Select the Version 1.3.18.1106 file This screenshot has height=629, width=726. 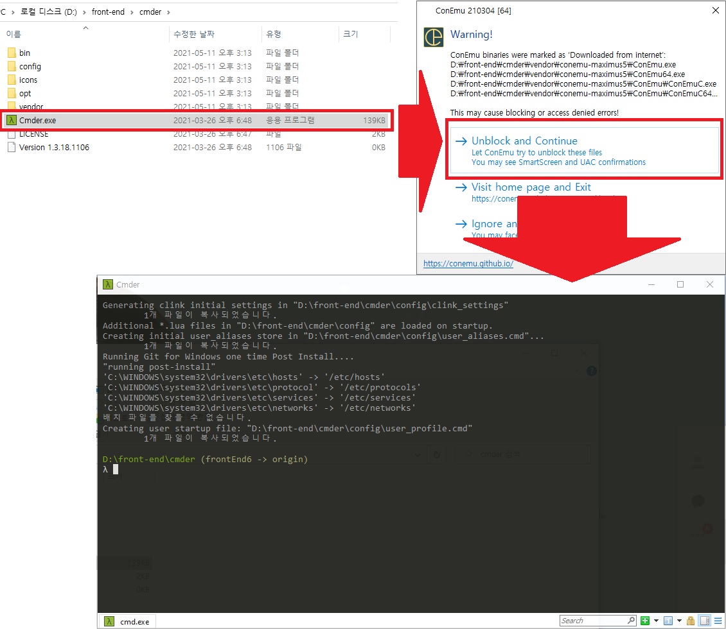click(x=54, y=147)
